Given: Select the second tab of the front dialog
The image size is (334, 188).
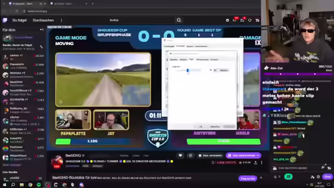Looking at the screenshot, I should [x=183, y=60].
